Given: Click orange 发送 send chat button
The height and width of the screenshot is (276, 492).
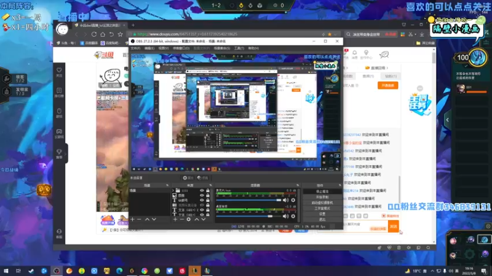Looking at the screenshot, I should coord(394,226).
